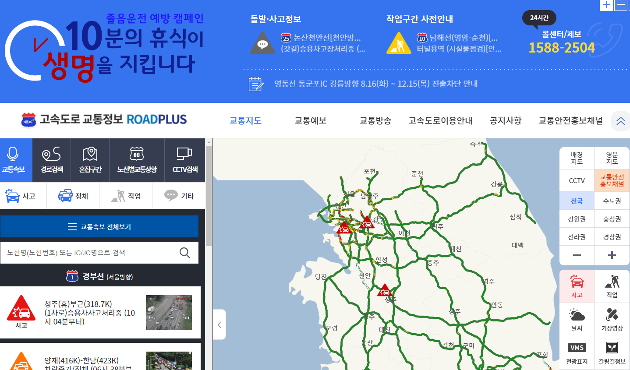
Task: Open the 남해선(영암-순천) roadwork notice link
Action: coord(459,43)
